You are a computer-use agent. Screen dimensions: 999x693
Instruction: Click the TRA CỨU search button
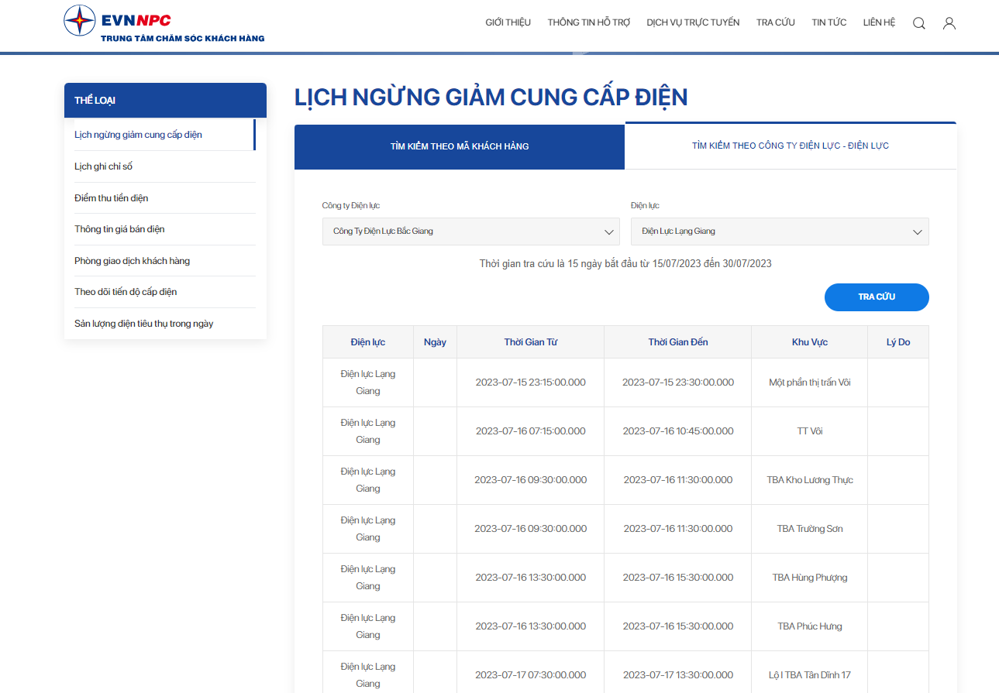click(x=877, y=297)
